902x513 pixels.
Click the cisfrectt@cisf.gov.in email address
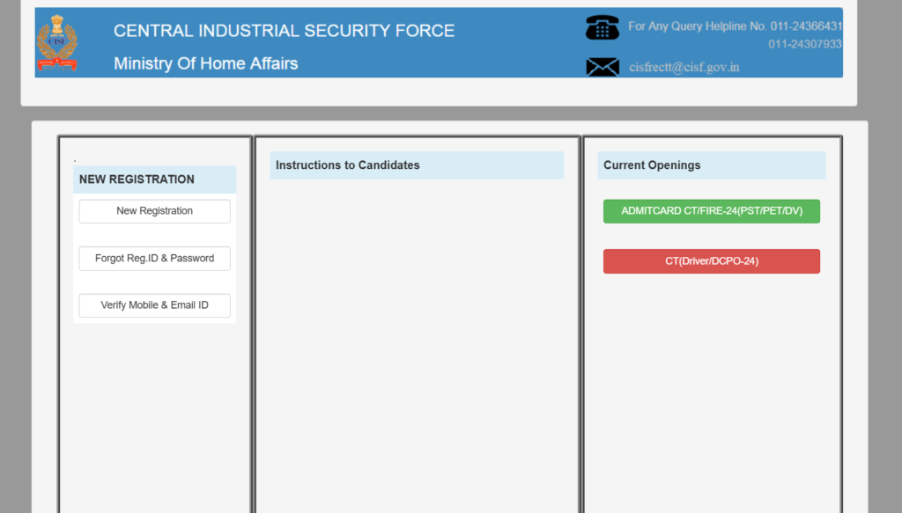(684, 67)
